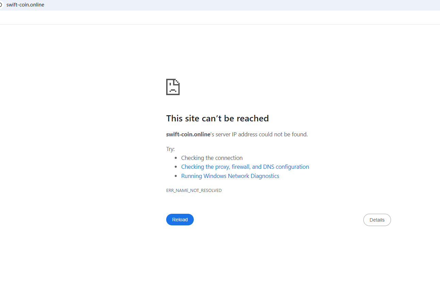Click the bullet before Windows Network Diagnostics

pyautogui.click(x=176, y=176)
